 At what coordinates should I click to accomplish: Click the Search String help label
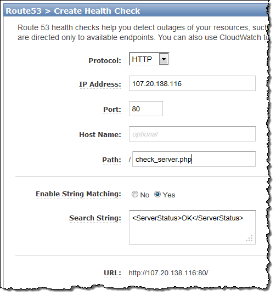(95, 218)
